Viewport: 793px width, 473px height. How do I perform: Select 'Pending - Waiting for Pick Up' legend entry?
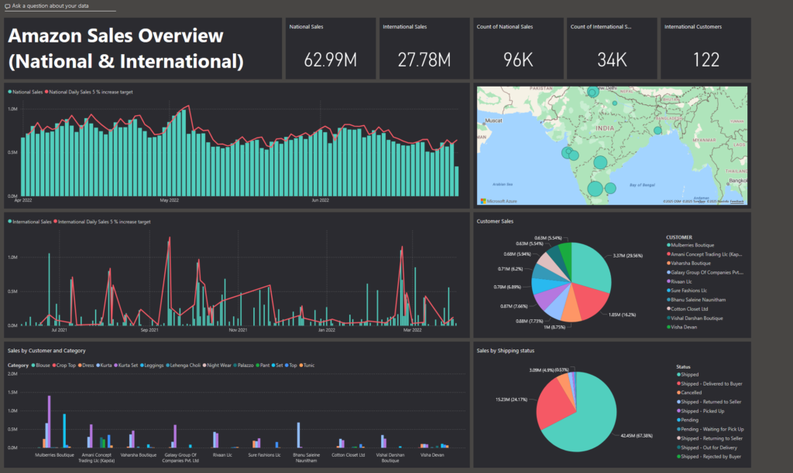pos(711,429)
